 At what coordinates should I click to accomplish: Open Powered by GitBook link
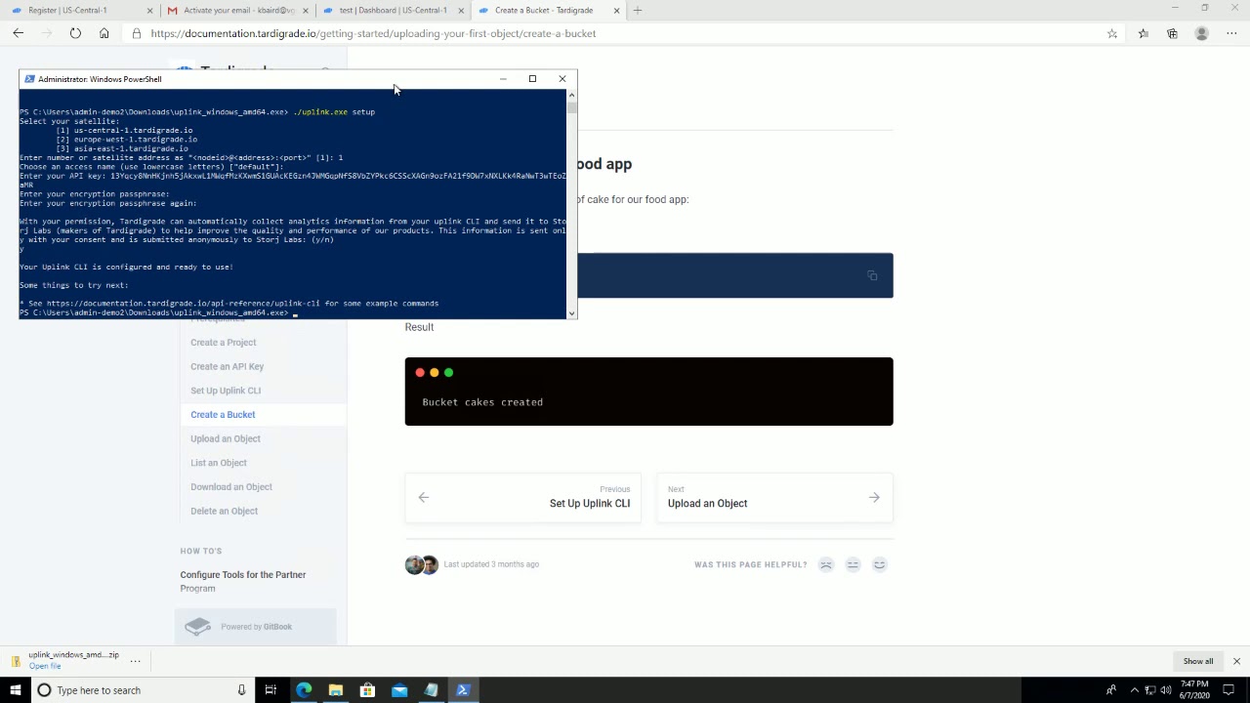pos(256,627)
